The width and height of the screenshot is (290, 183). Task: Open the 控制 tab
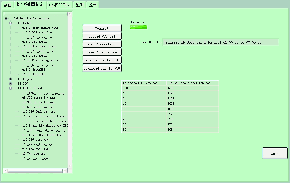click(93, 5)
